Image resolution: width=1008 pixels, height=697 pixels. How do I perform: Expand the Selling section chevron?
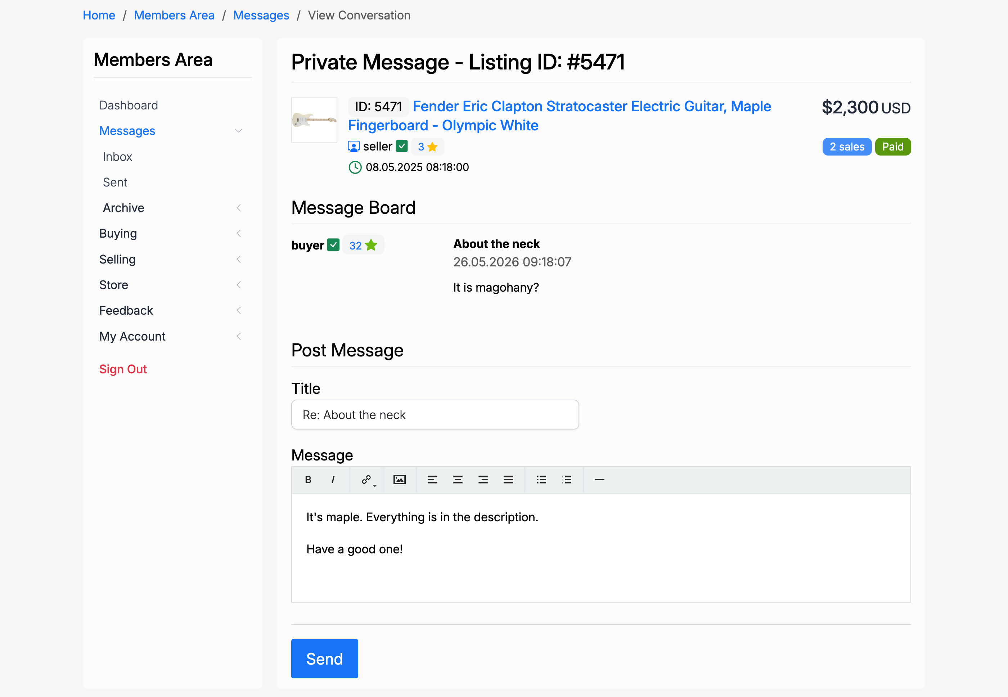click(x=238, y=260)
